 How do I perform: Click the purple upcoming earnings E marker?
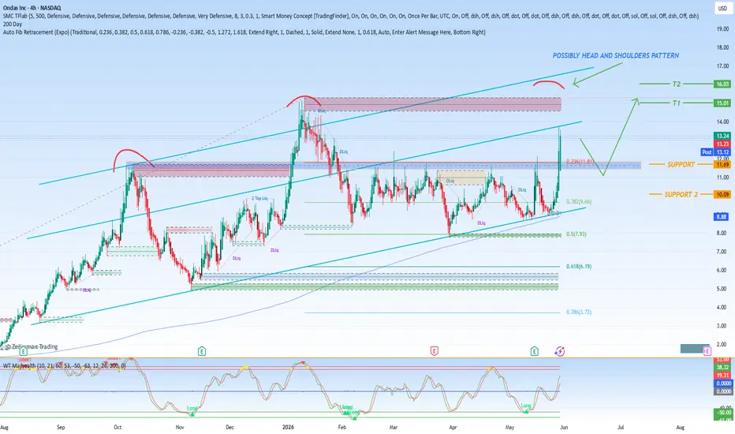click(707, 351)
